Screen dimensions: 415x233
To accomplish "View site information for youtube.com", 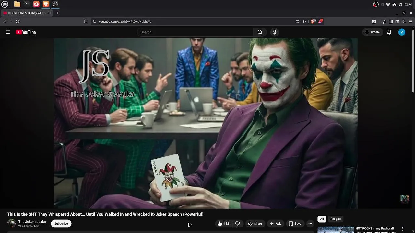I will tap(94, 21).
